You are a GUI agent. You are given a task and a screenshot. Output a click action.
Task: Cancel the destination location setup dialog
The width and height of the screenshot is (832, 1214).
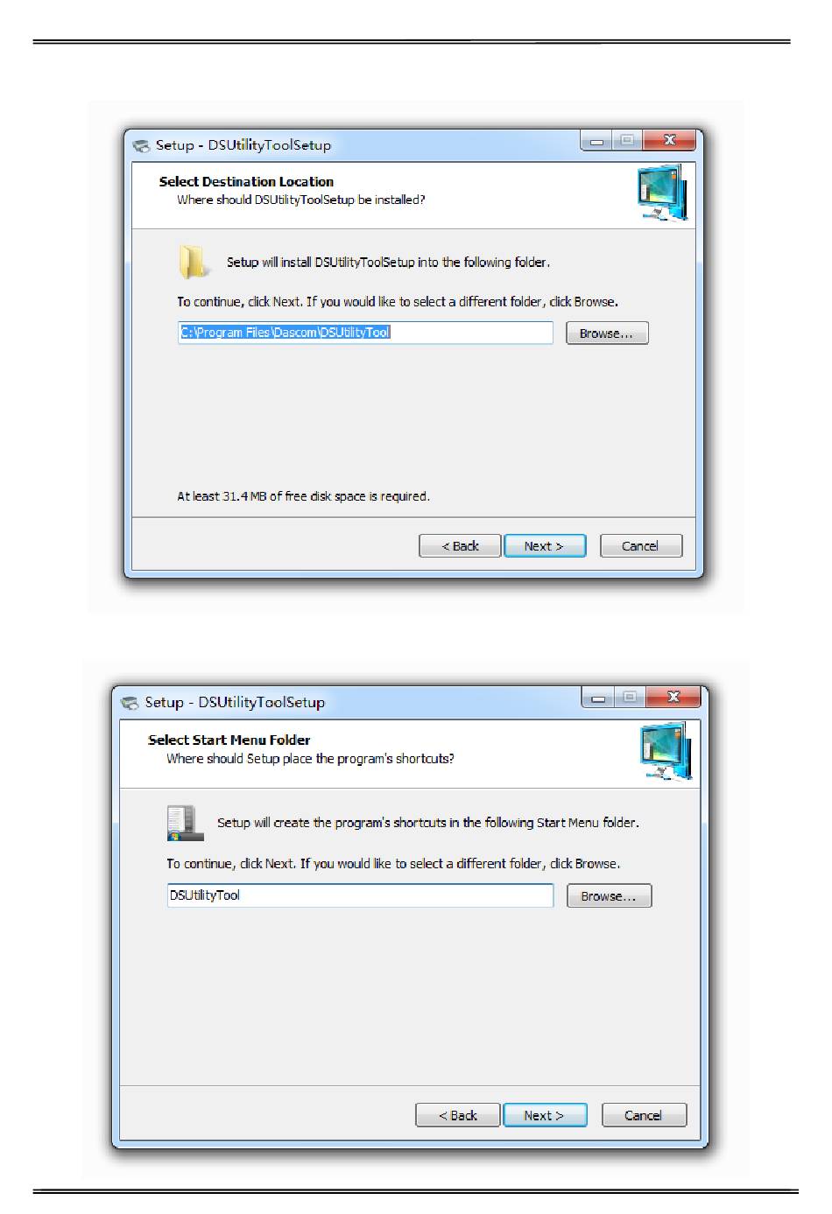pos(641,546)
